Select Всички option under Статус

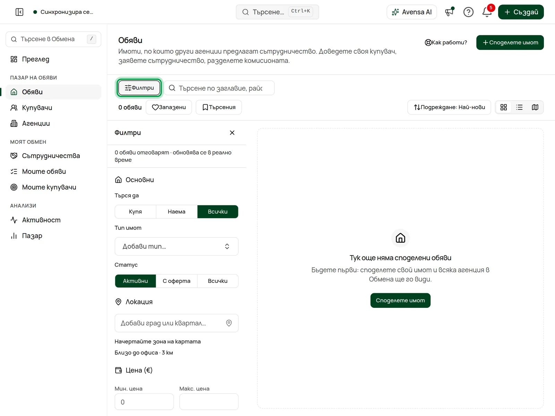(218, 281)
